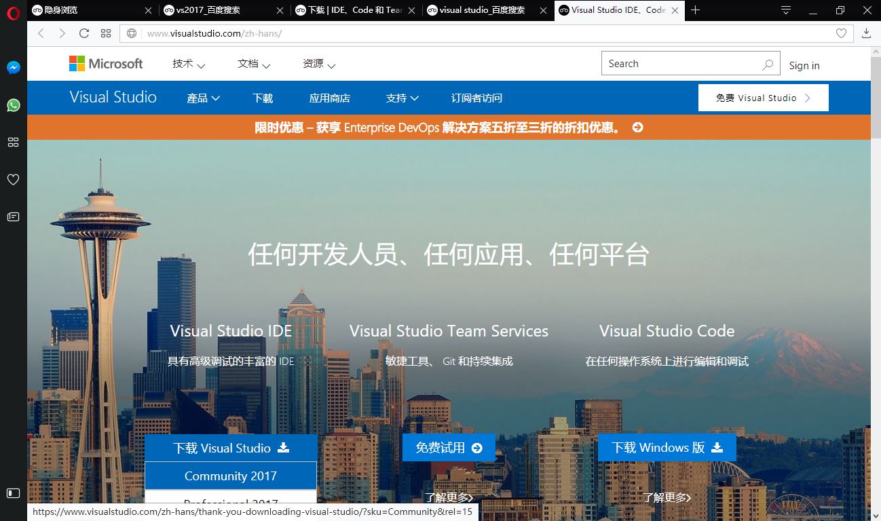This screenshot has height=521, width=881.
Task: Click the Visual Studio Team Services heading
Action: coord(449,331)
